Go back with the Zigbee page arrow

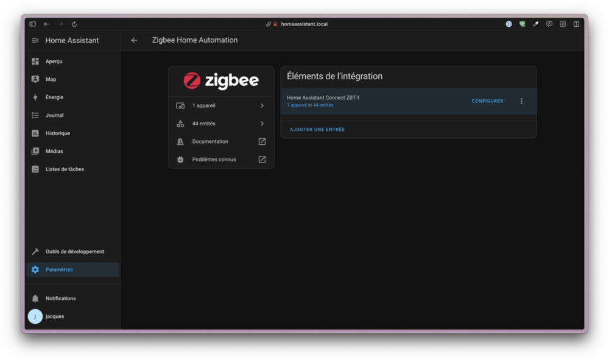coord(134,40)
